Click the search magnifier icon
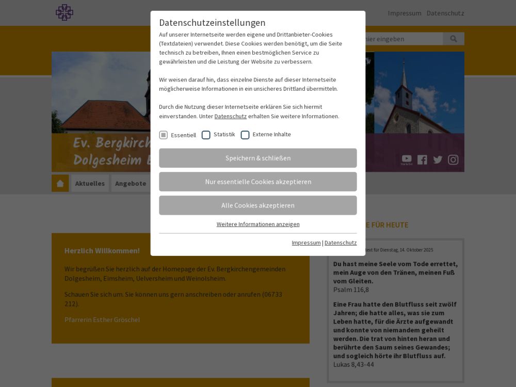Image resolution: width=516 pixels, height=387 pixels. pos(454,39)
